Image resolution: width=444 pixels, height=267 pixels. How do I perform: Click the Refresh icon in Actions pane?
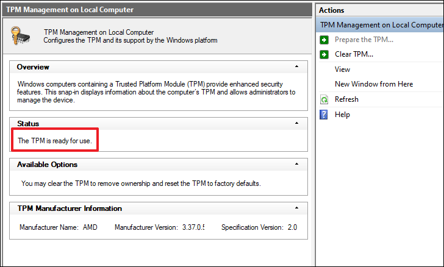324,99
